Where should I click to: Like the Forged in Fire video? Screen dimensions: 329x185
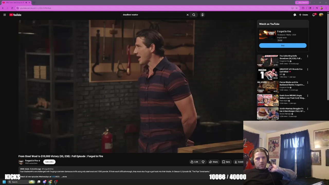point(194,162)
